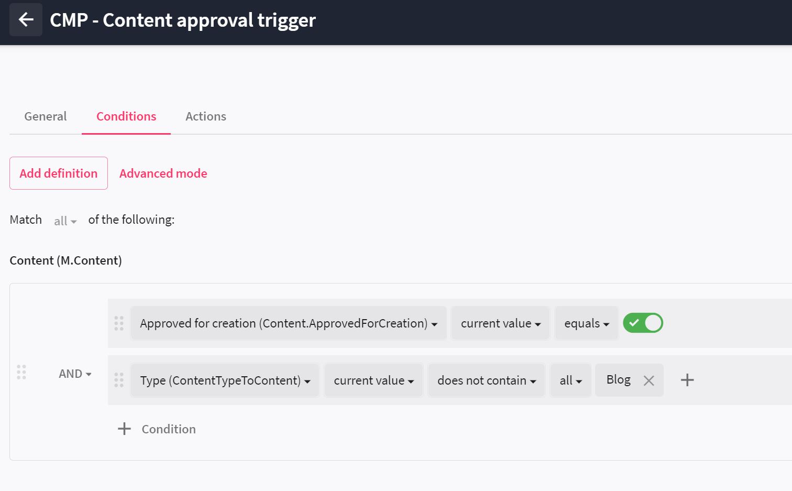
Task: Click the plus icon next to Condition
Action: tap(124, 429)
